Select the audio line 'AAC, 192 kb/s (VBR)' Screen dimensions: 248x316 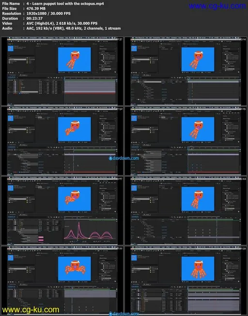(x=46, y=28)
